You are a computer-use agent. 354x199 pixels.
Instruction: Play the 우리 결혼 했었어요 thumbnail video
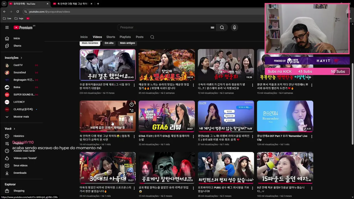[108, 65]
